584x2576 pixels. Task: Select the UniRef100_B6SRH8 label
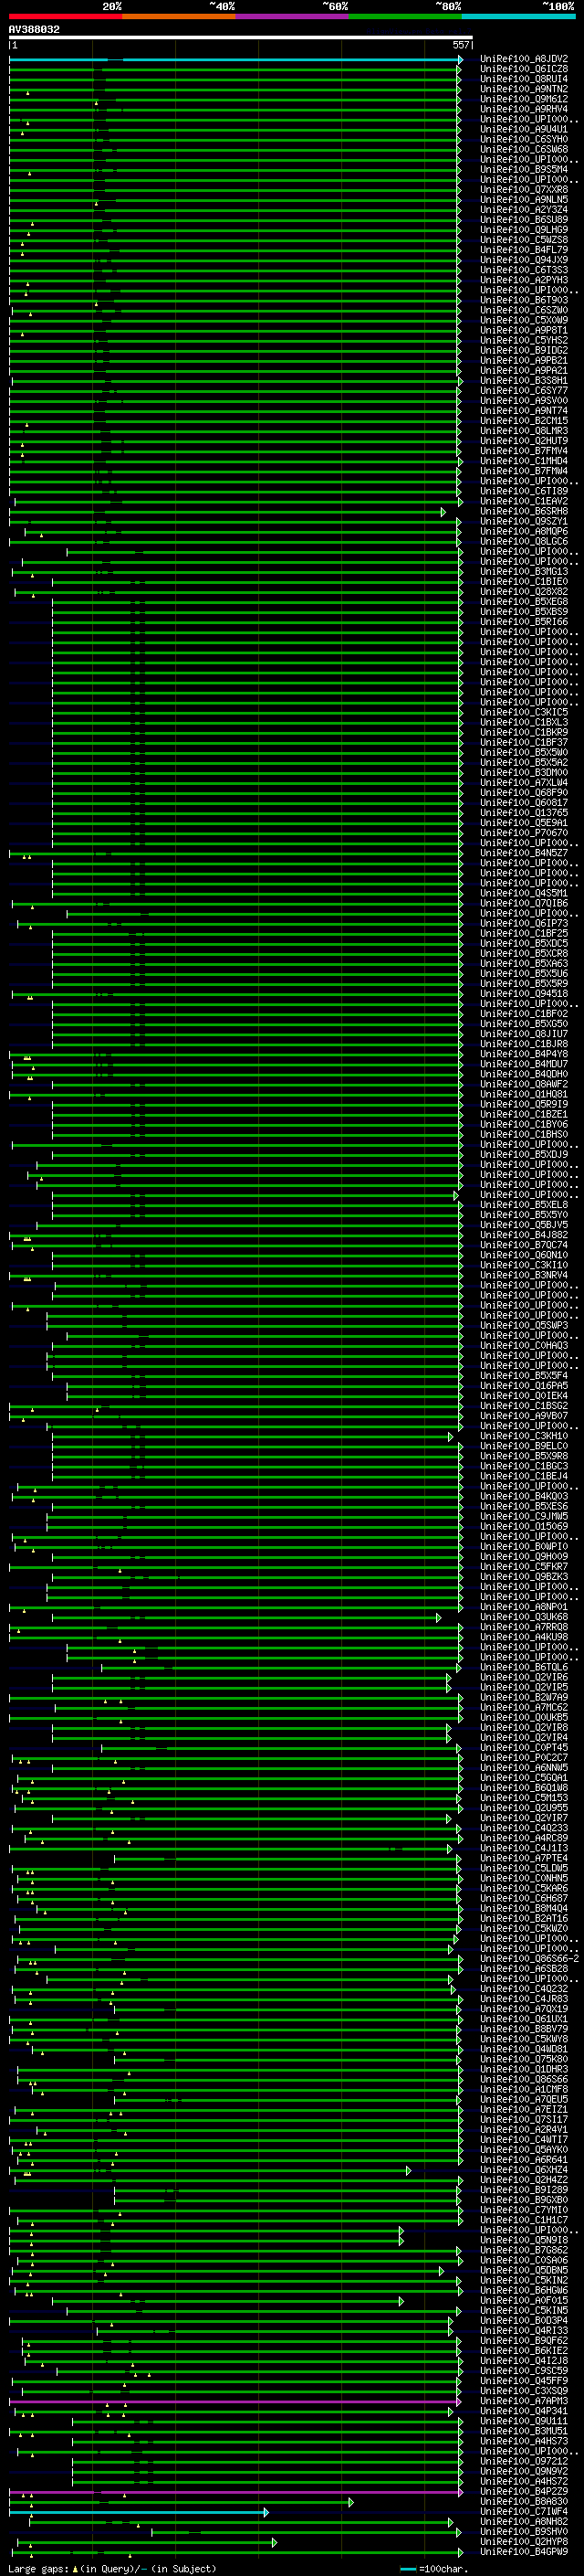click(x=524, y=510)
